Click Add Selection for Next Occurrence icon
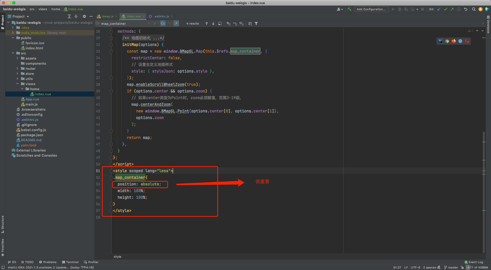 point(228,24)
